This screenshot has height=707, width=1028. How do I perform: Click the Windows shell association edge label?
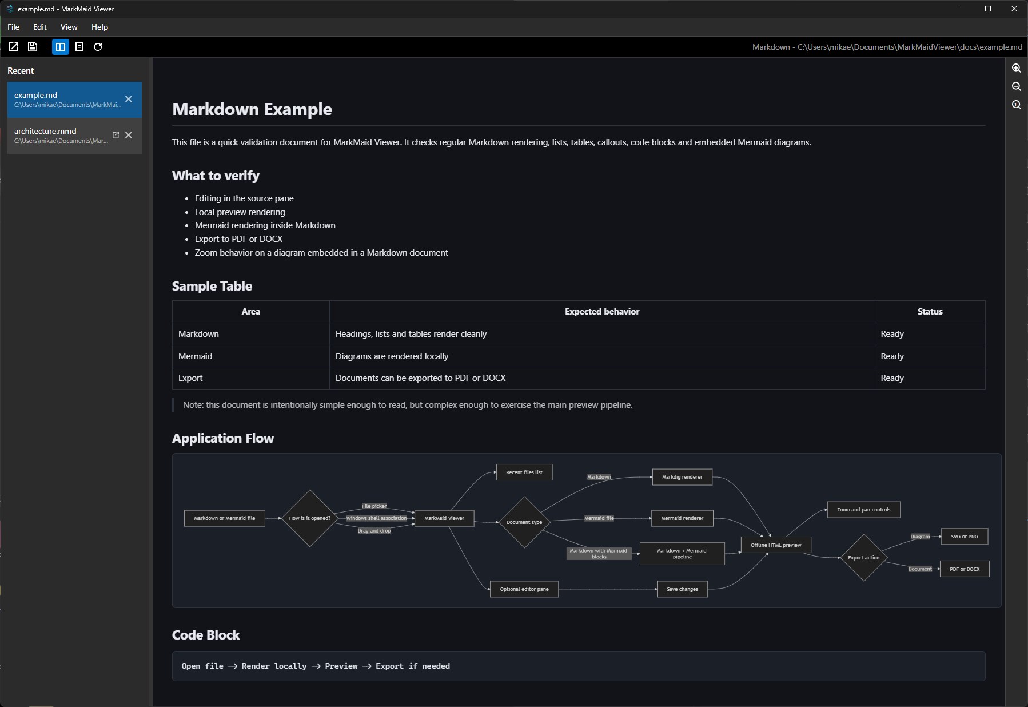pos(377,518)
